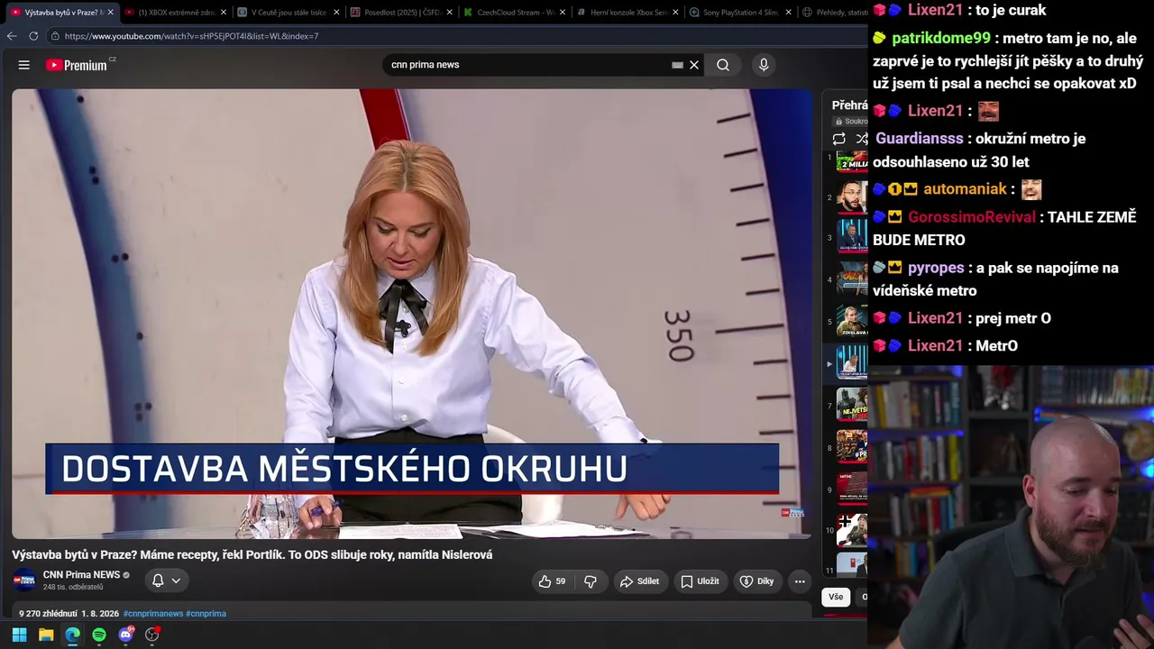Click the search magnifier button
The height and width of the screenshot is (649, 1154).
(x=723, y=65)
